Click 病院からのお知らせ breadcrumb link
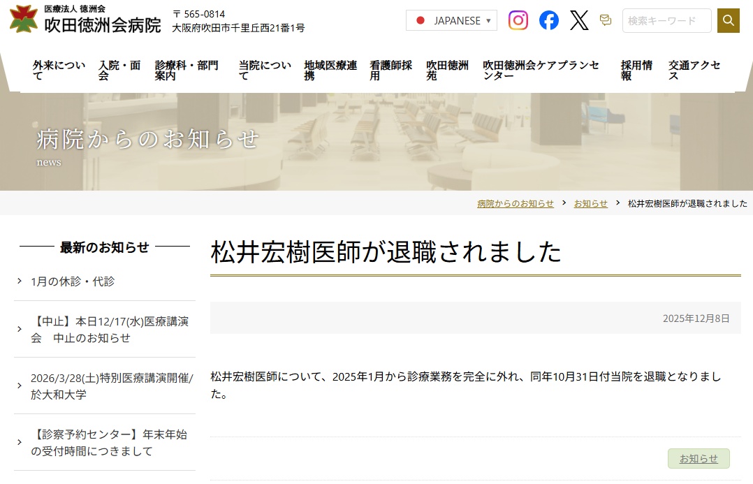 click(515, 203)
